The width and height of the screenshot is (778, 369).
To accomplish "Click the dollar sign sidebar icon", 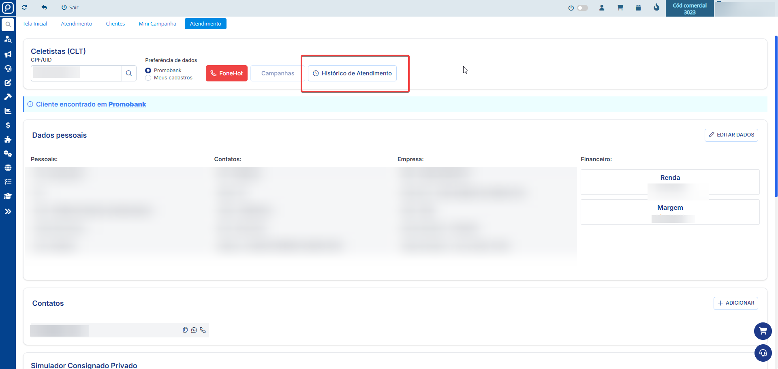I will (x=8, y=125).
